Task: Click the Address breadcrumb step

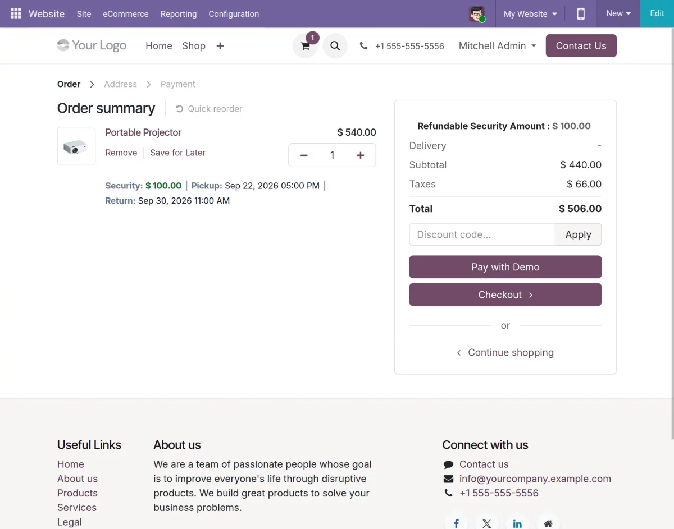Action: [x=120, y=84]
